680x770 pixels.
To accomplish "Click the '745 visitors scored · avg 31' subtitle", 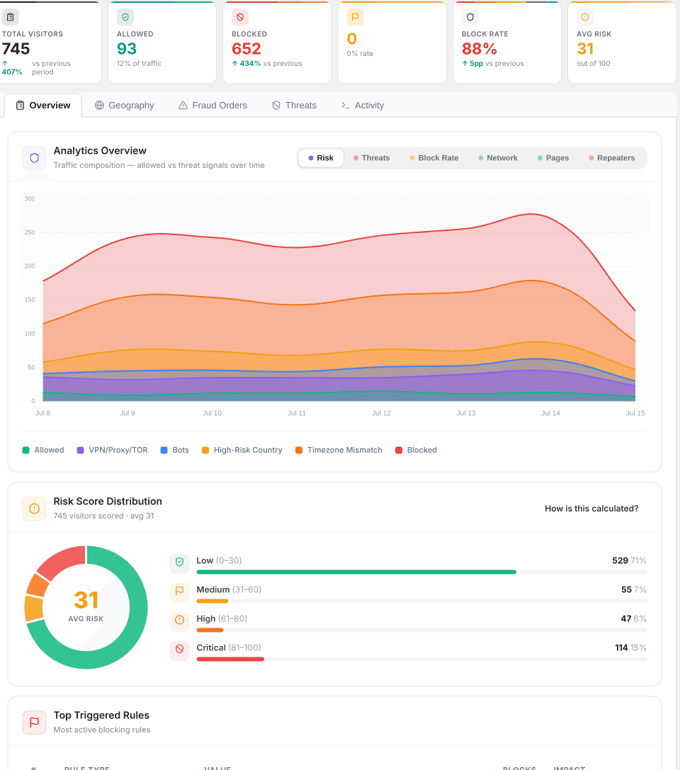I will (103, 516).
